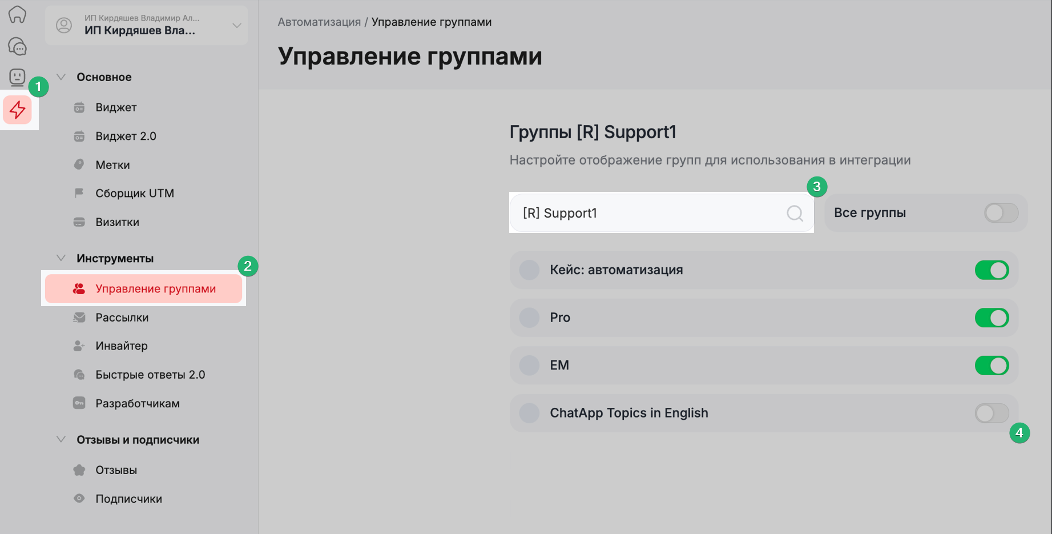Enable the Все группы toggle
Image resolution: width=1052 pixels, height=534 pixels.
coord(1001,213)
